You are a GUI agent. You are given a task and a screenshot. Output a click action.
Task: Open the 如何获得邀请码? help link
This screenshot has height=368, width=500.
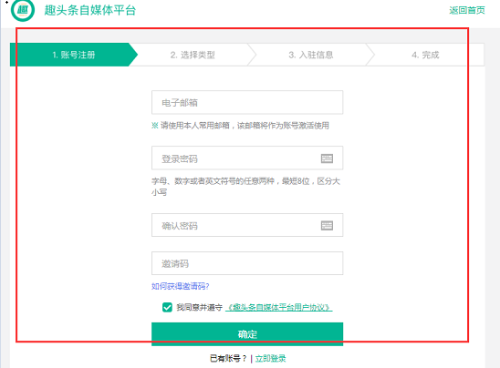(180, 286)
